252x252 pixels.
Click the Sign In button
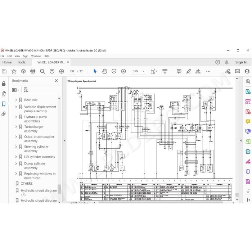tap(241, 62)
